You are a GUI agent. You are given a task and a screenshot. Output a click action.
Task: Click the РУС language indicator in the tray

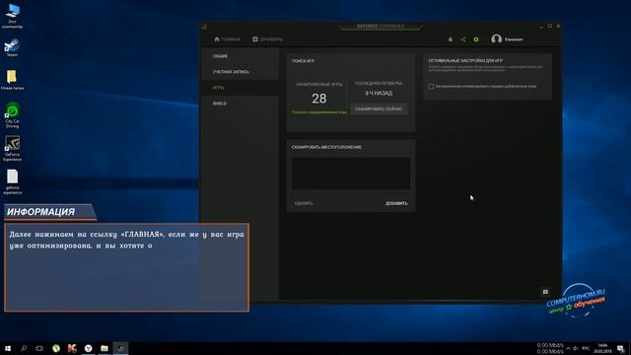tap(586, 348)
